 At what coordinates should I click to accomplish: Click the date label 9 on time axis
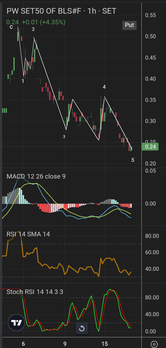click(x=65, y=344)
